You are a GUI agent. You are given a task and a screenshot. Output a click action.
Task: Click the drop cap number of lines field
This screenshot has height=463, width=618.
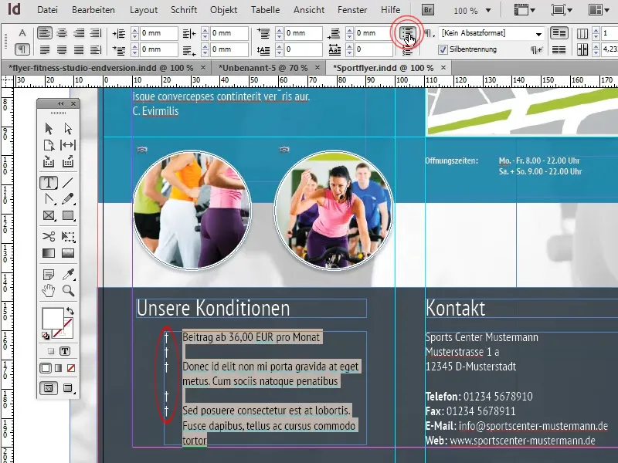click(x=304, y=49)
